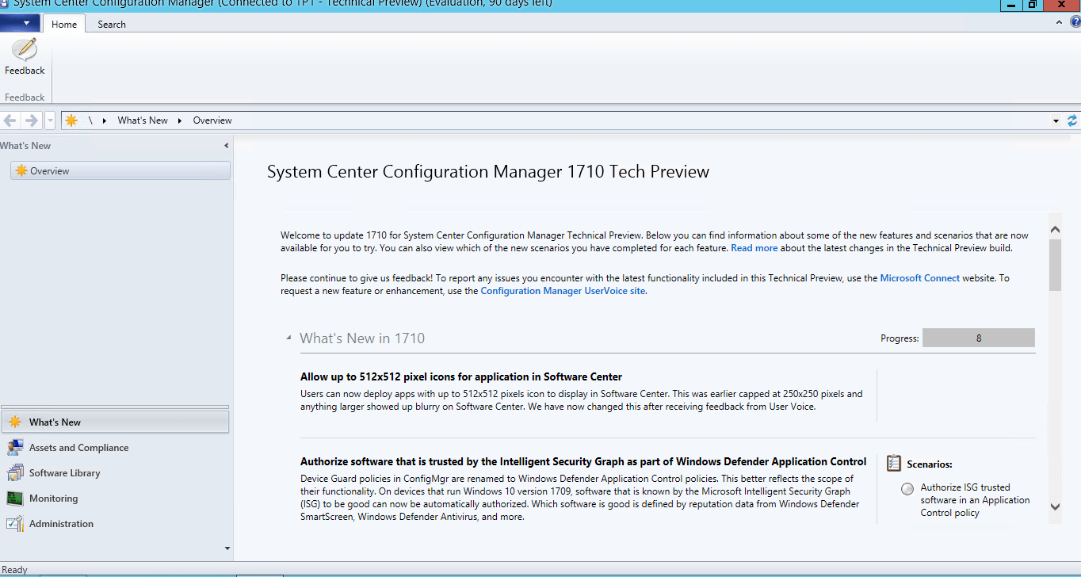Open the Administration workspace

[116, 524]
